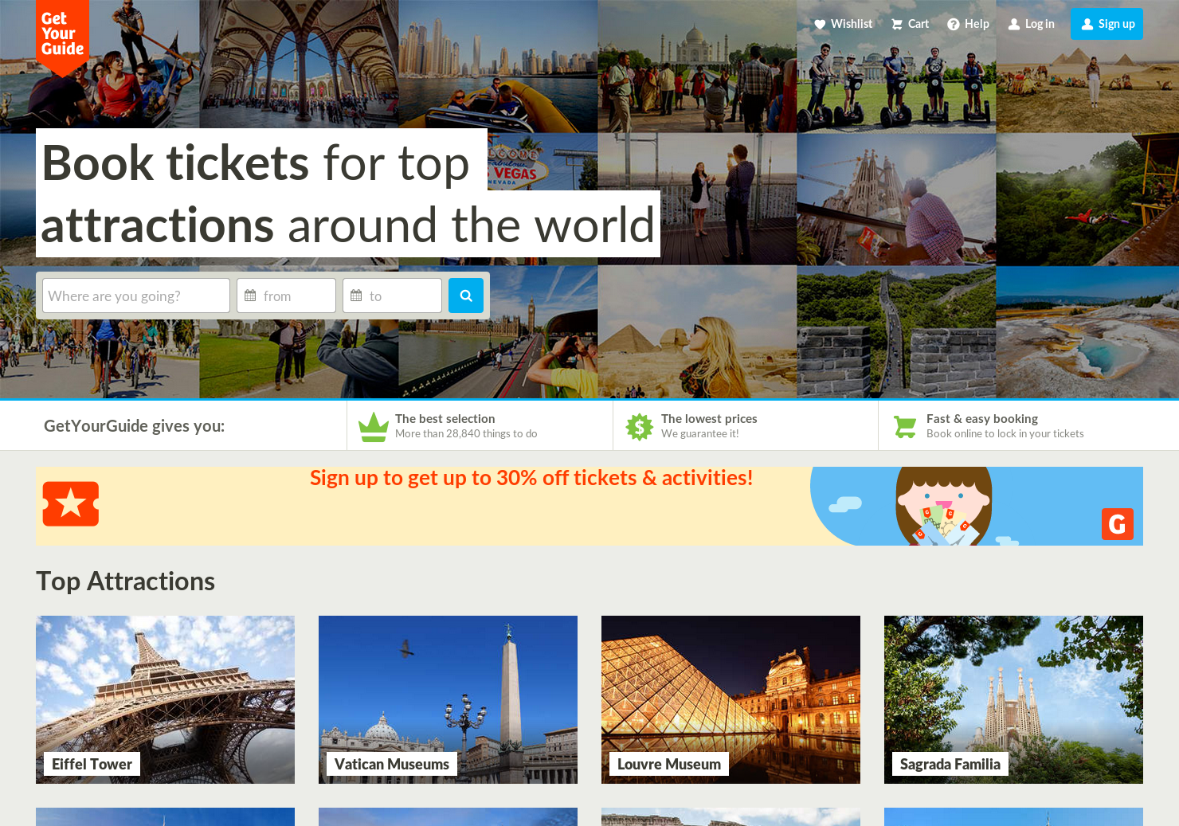Open the GetYourGuide logo
Screen dimensions: 1179x826
coord(62,32)
